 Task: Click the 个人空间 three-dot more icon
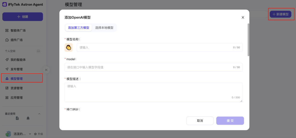coord(38,51)
